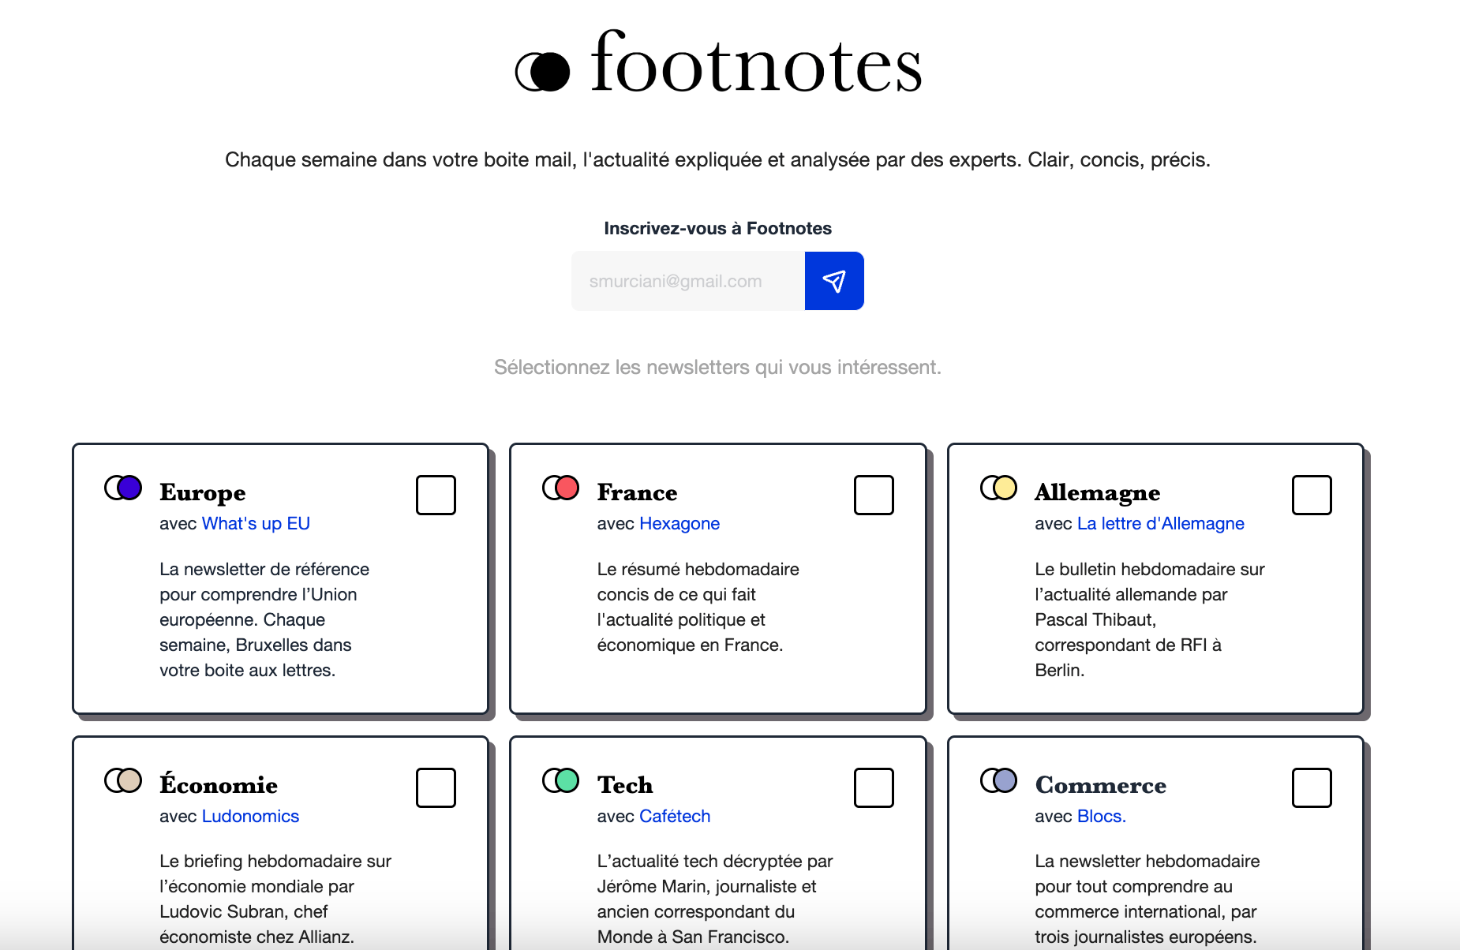Click 'Inscrivez-vous à Footnotes' label
Screen dimensions: 1460x950
(717, 228)
